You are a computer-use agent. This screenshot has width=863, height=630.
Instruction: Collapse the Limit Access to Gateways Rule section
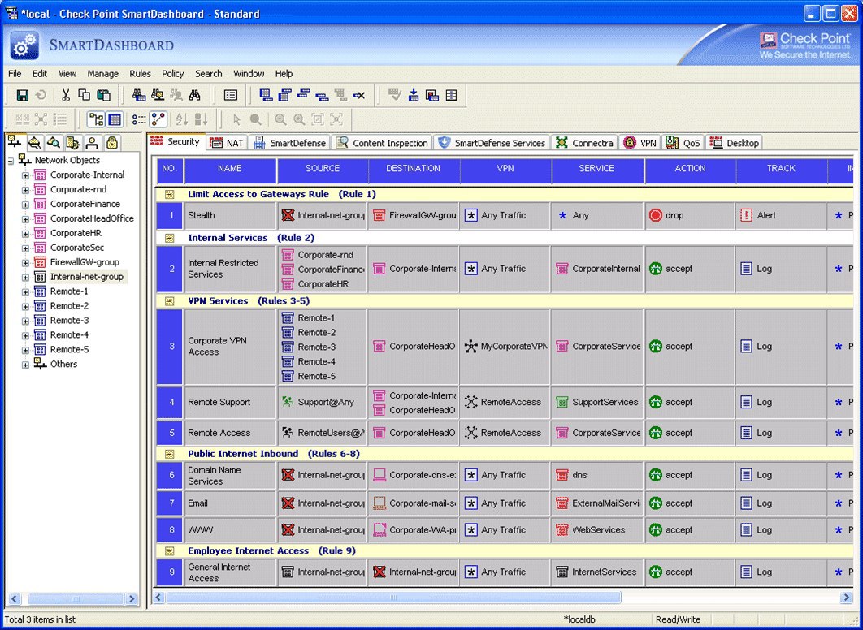point(170,194)
